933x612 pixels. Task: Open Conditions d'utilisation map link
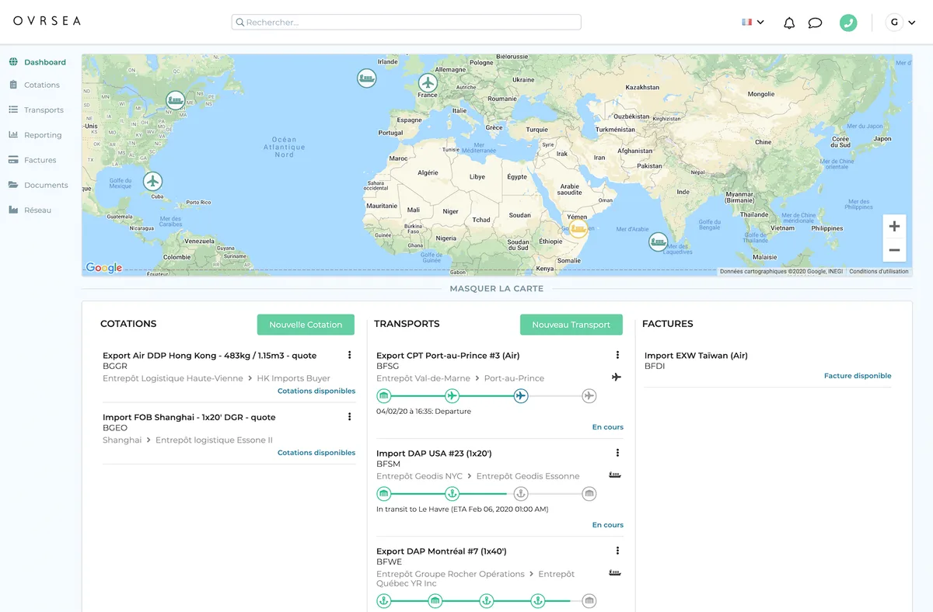tap(879, 272)
